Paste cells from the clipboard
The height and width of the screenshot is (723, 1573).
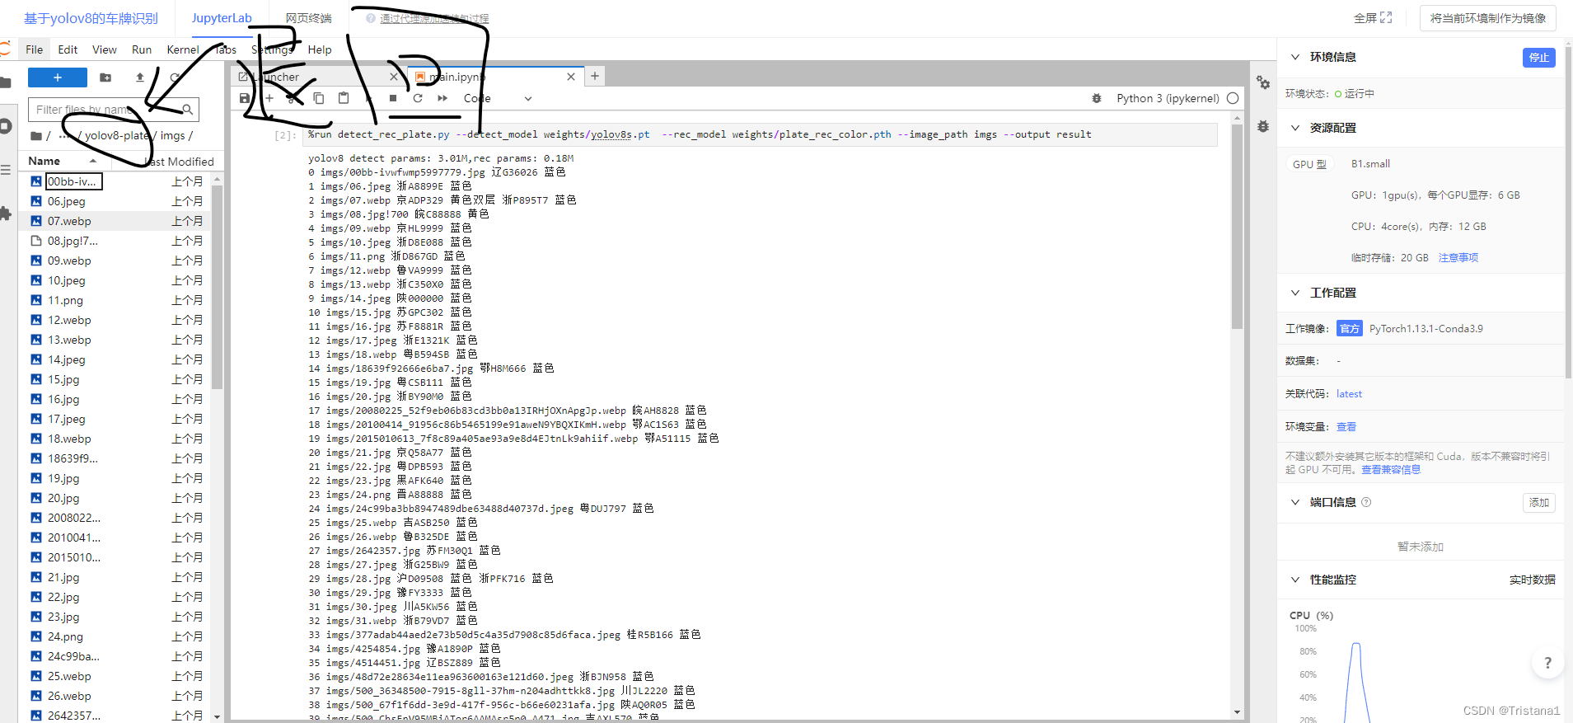(344, 98)
